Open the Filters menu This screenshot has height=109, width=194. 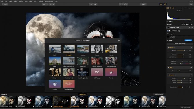pyautogui.click(x=21, y=1)
